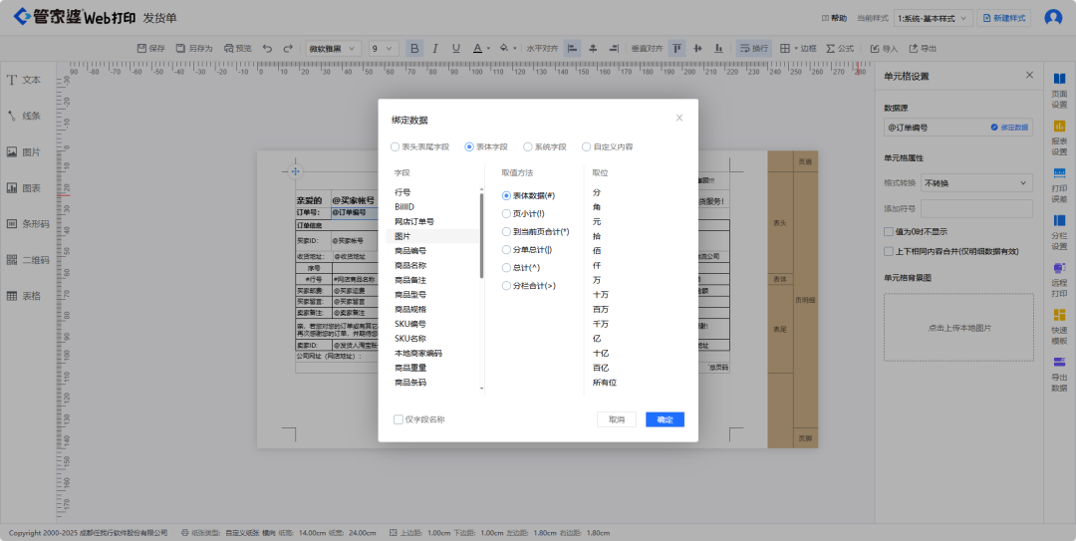
Task: Choose the 页小计(!) value method
Action: click(x=506, y=214)
